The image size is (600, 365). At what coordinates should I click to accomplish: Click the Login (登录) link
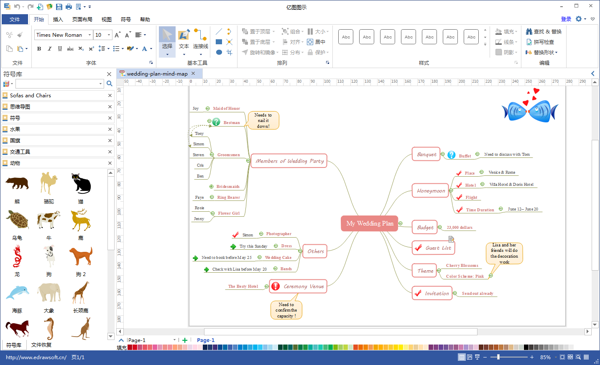(x=566, y=19)
